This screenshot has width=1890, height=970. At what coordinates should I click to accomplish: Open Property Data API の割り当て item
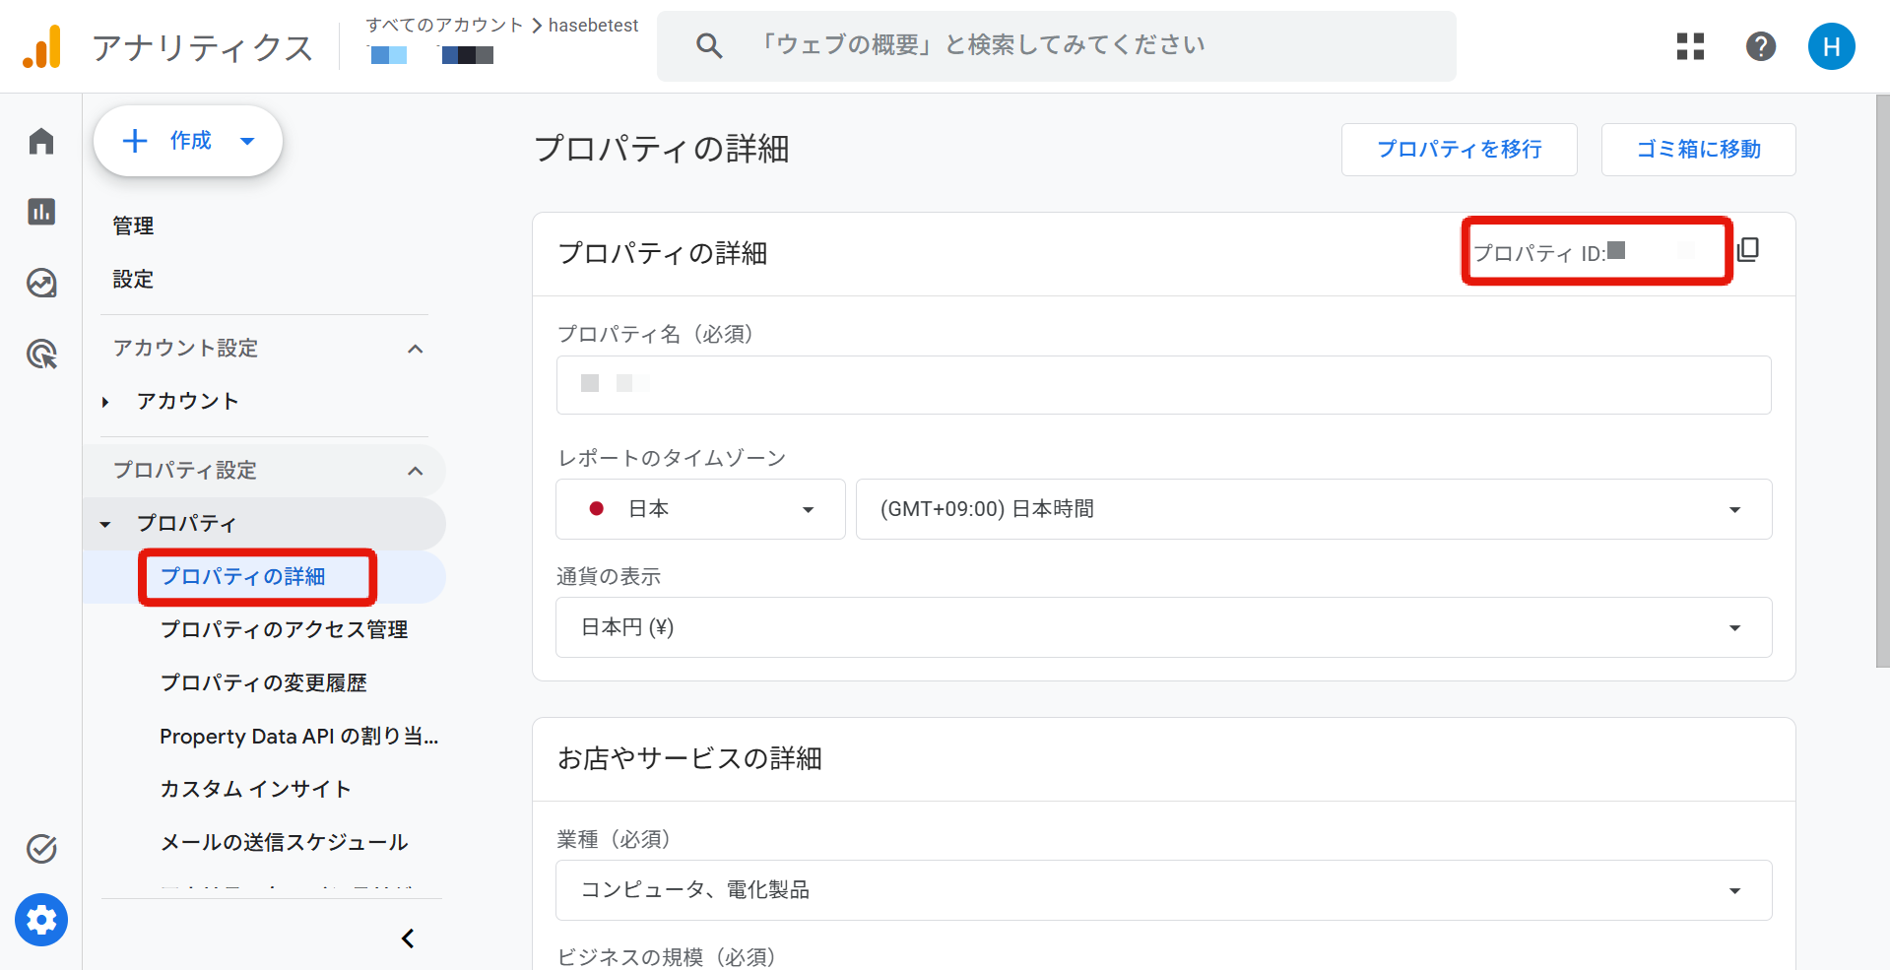pos(298,736)
